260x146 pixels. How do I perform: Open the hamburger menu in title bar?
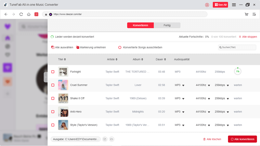pos(234,5)
